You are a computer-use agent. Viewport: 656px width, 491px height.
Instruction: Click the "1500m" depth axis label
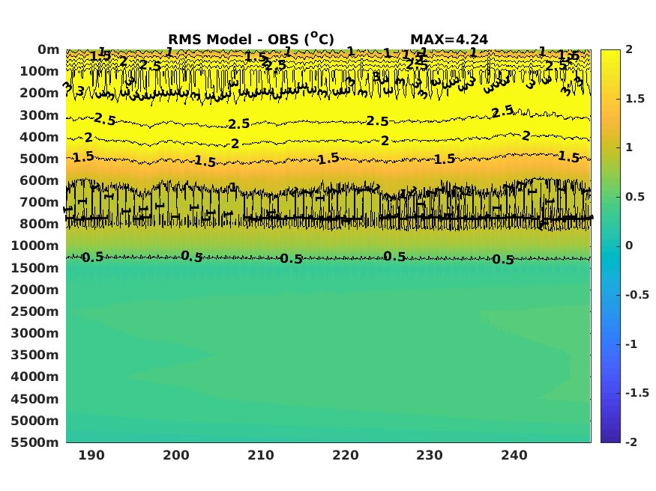[x=35, y=268]
